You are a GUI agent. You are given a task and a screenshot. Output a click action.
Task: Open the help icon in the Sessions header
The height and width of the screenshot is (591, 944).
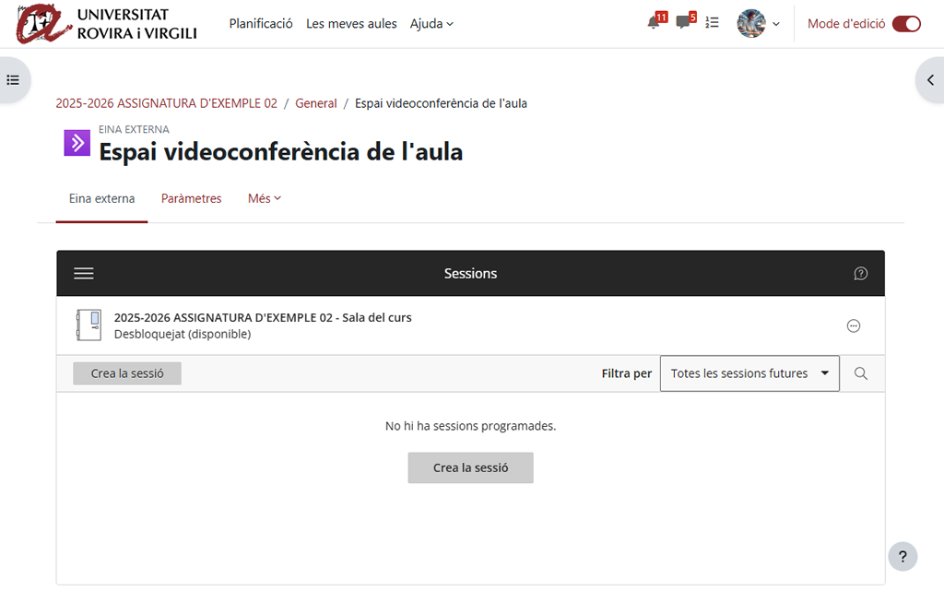[860, 273]
